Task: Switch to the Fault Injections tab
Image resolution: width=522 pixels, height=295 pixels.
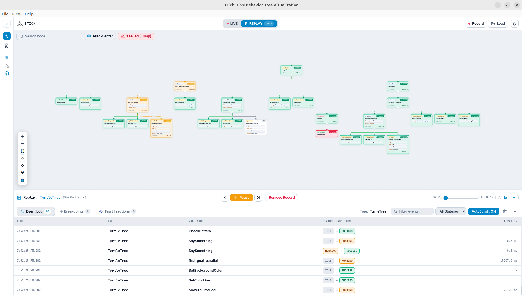Action: [x=118, y=211]
